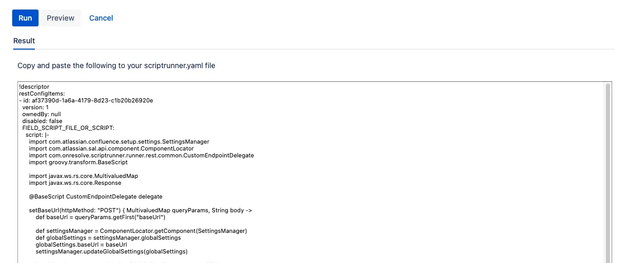The image size is (628, 263).
Task: Click the 'ownedBy: null' line
Action: [41, 114]
